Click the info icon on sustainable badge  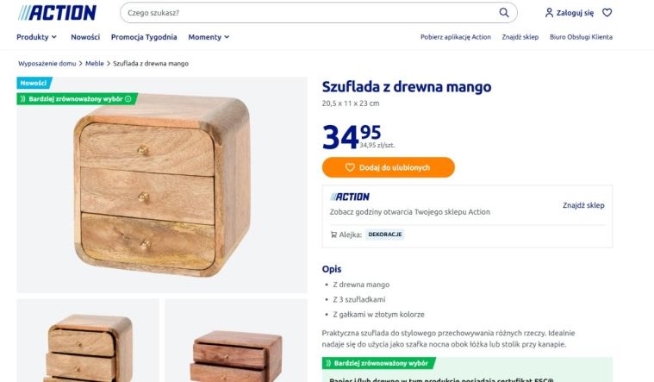click(x=128, y=99)
